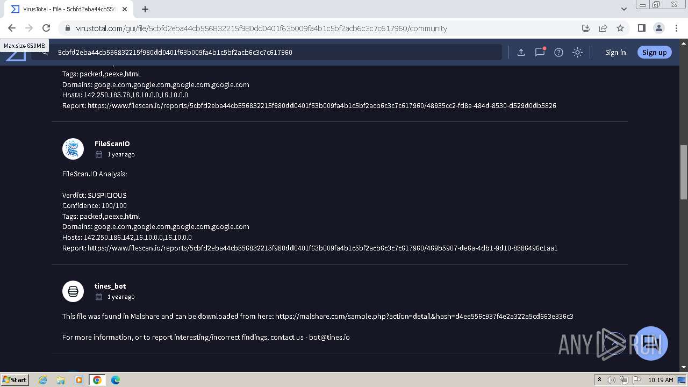Open the FileScanIO username link
This screenshot has width=688, height=387.
pyautogui.click(x=112, y=144)
